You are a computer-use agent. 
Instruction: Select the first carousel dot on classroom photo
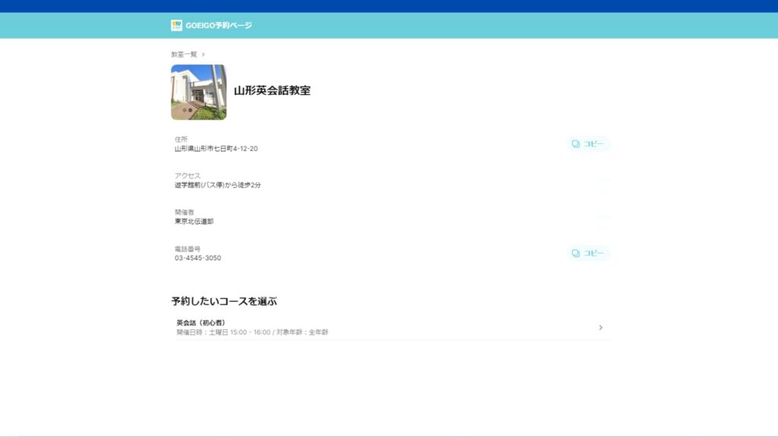tap(185, 110)
